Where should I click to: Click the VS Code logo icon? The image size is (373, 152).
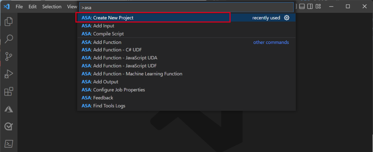[x=6, y=7]
